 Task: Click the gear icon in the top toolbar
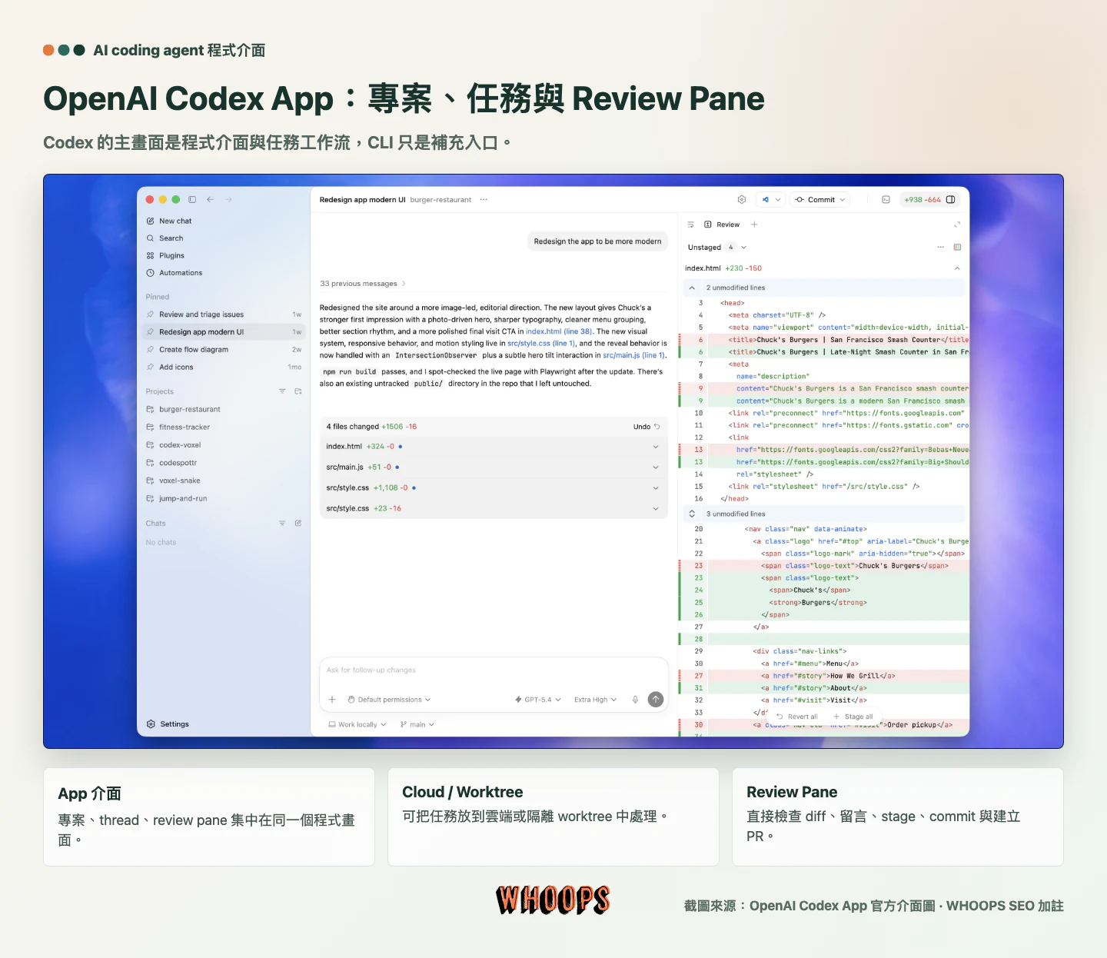[742, 199]
